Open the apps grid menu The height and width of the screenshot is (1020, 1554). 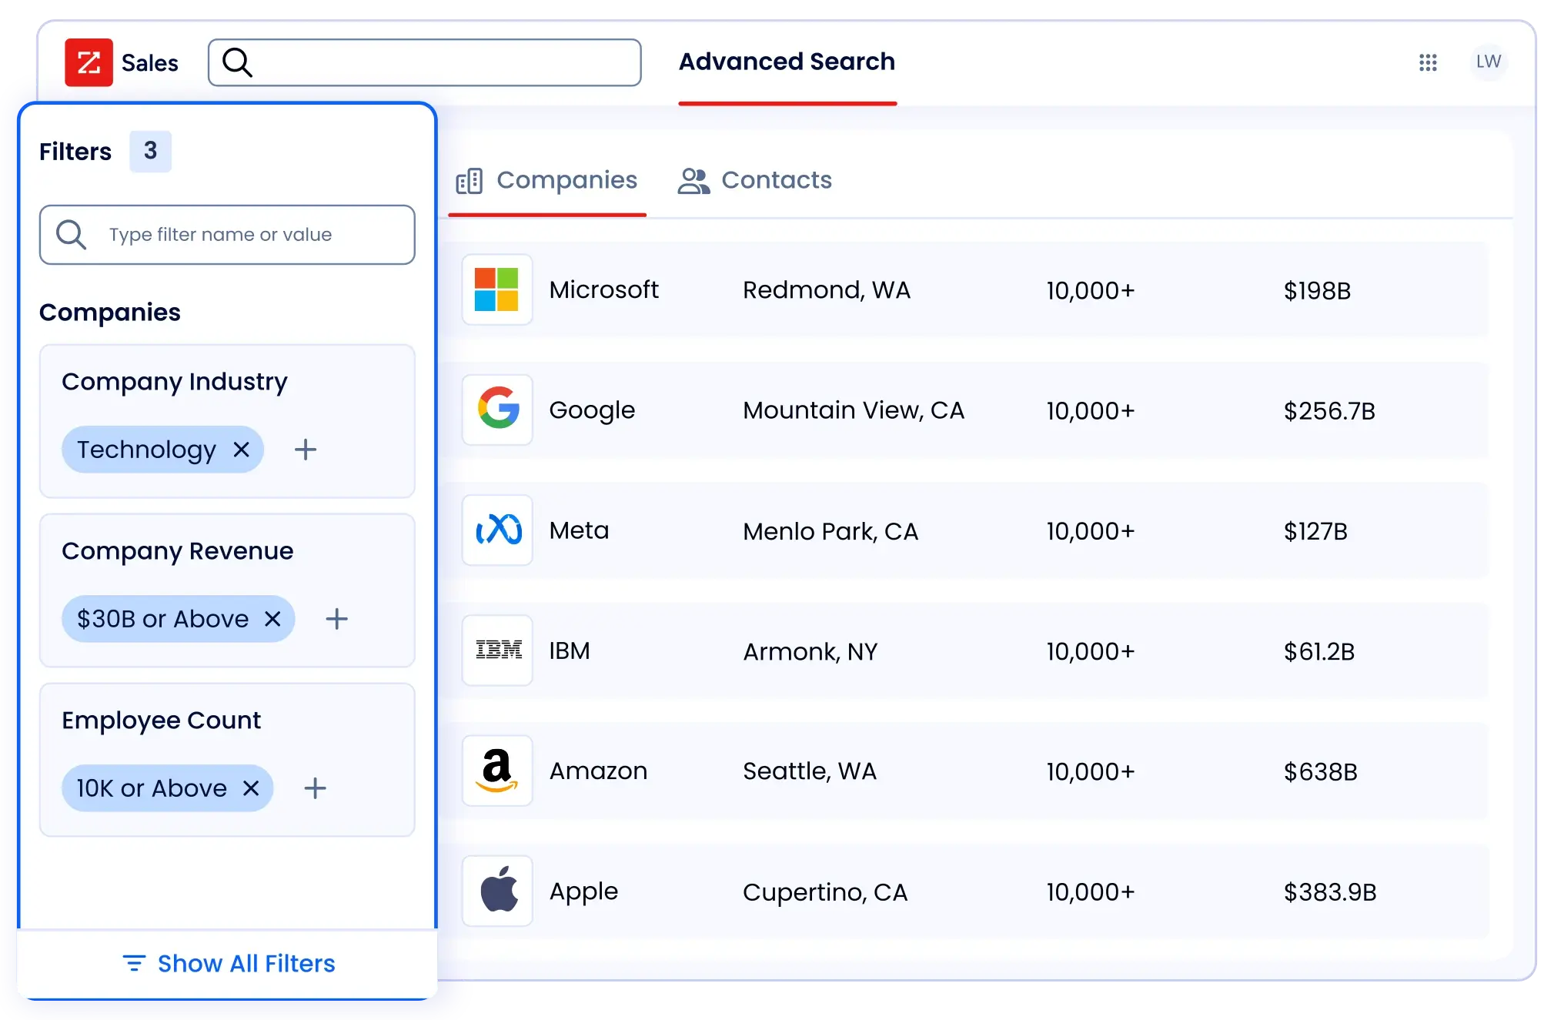point(1428,62)
